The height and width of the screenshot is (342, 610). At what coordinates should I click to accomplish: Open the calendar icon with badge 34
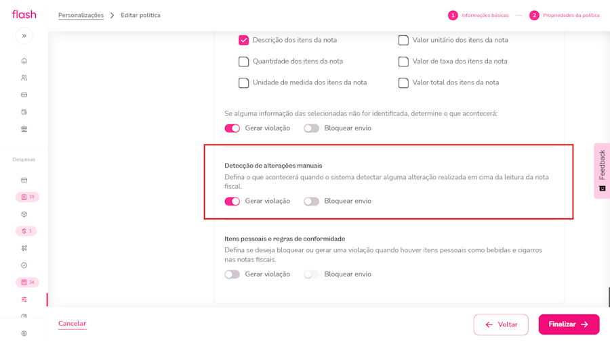point(27,283)
